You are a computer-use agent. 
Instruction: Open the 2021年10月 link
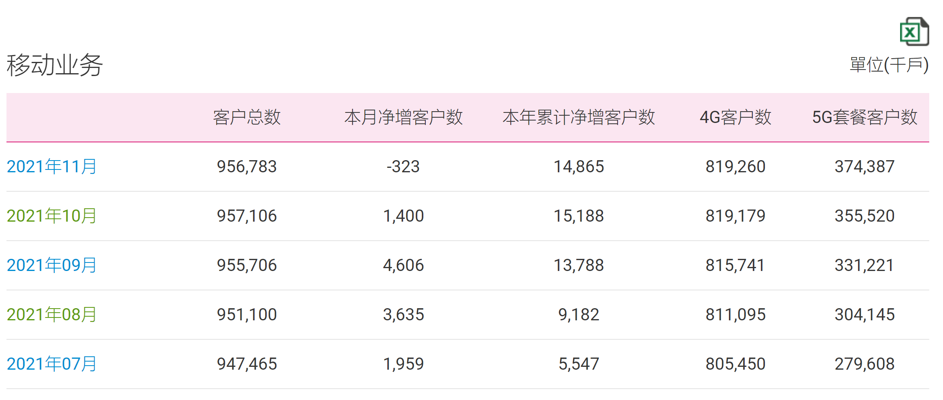(x=52, y=216)
